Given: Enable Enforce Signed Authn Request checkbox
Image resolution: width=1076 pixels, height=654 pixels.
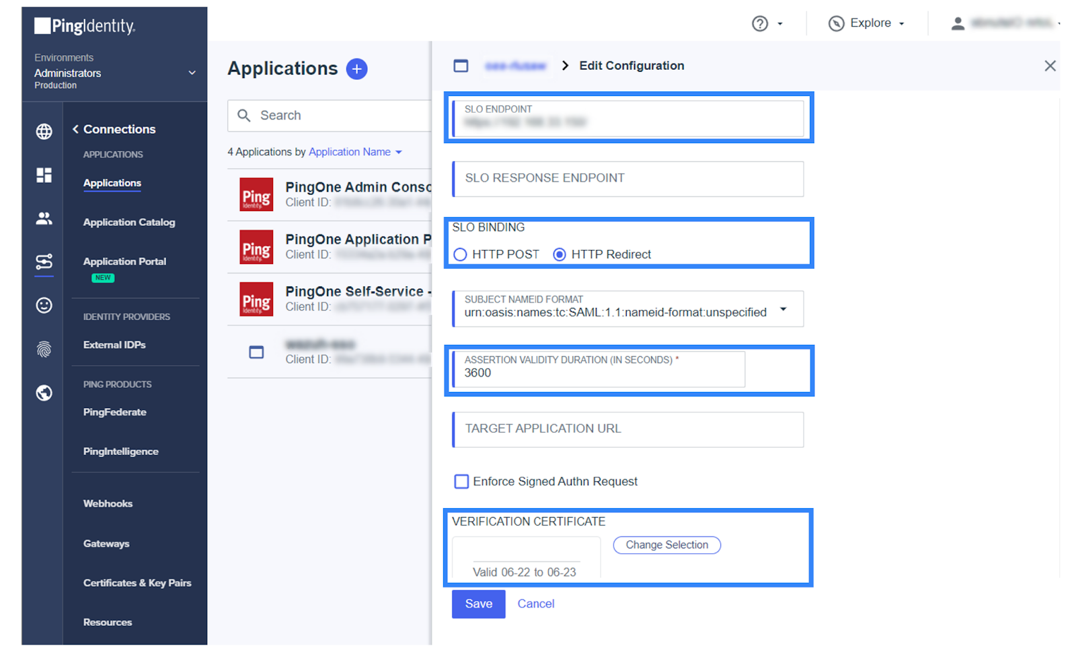Looking at the screenshot, I should pos(461,481).
